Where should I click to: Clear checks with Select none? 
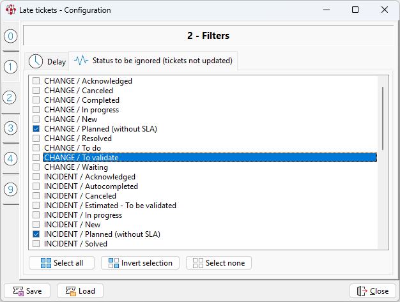click(x=219, y=263)
